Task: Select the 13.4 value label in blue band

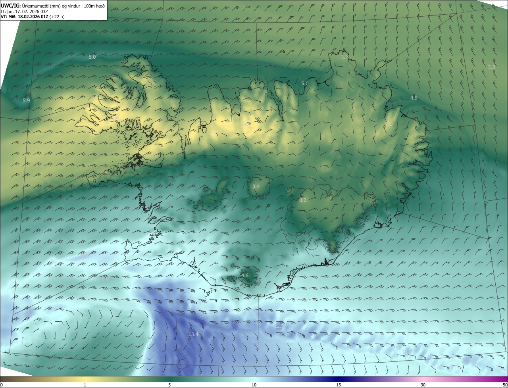Action: click(x=193, y=334)
